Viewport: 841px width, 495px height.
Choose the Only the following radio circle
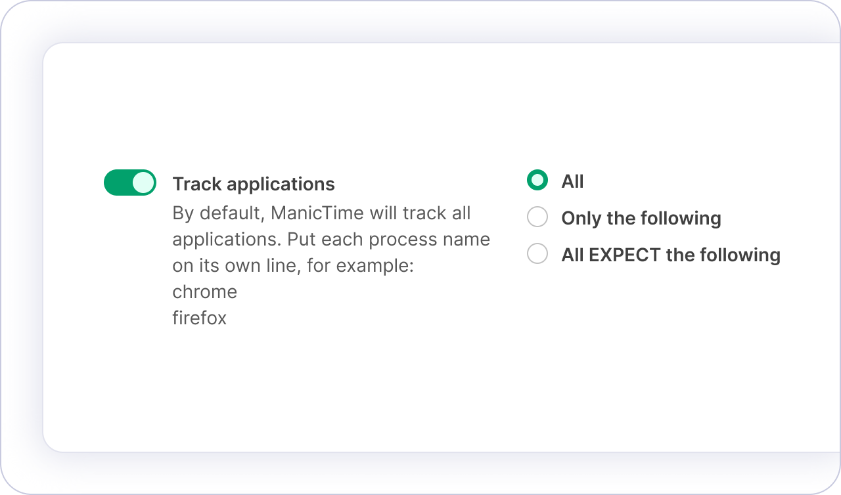[x=537, y=217]
